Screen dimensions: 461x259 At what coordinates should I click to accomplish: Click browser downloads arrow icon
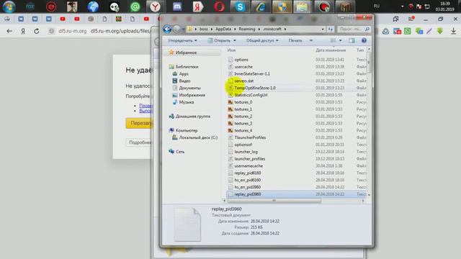pyautogui.click(x=453, y=31)
